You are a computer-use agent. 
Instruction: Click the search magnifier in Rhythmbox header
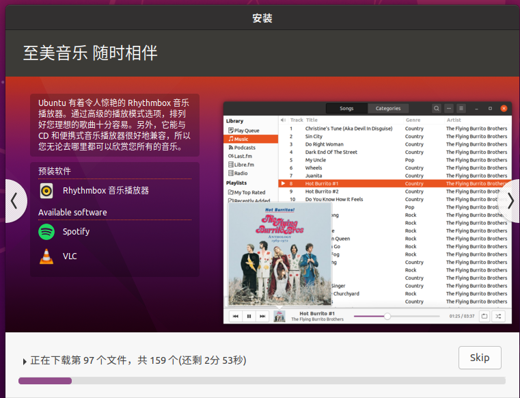437,108
